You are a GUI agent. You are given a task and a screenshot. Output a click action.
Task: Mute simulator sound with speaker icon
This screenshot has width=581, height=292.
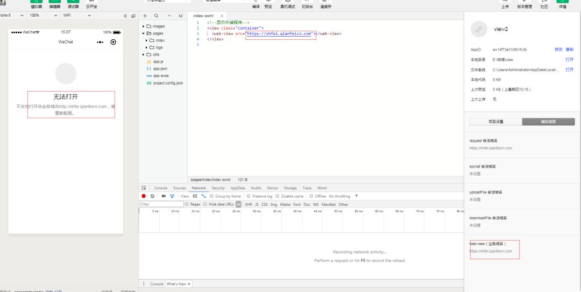point(125,16)
